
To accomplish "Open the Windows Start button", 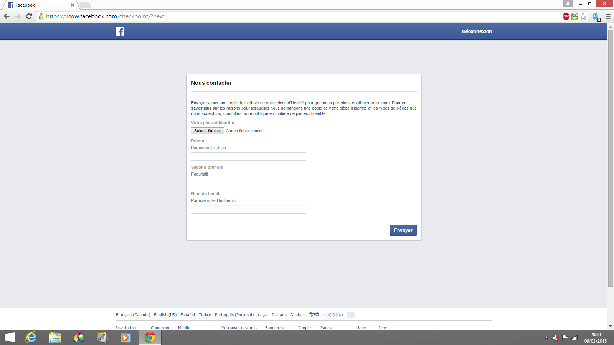I will [10, 337].
